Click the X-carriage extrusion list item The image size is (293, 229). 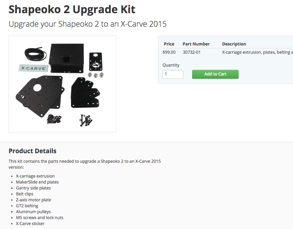35,176
